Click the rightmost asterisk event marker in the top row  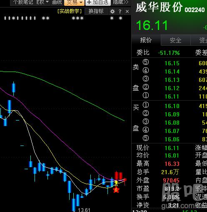tap(120, 18)
